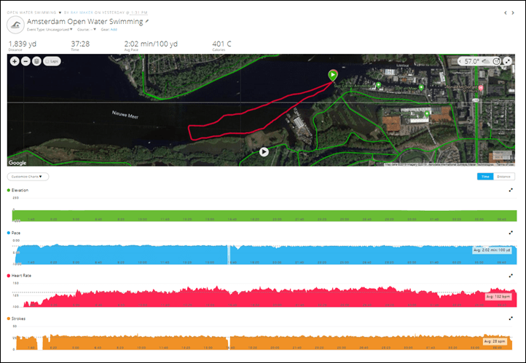Edit the activity title with pencil icon

click(x=147, y=21)
